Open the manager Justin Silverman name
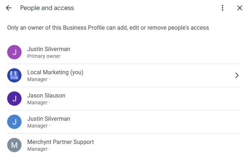 click(49, 119)
